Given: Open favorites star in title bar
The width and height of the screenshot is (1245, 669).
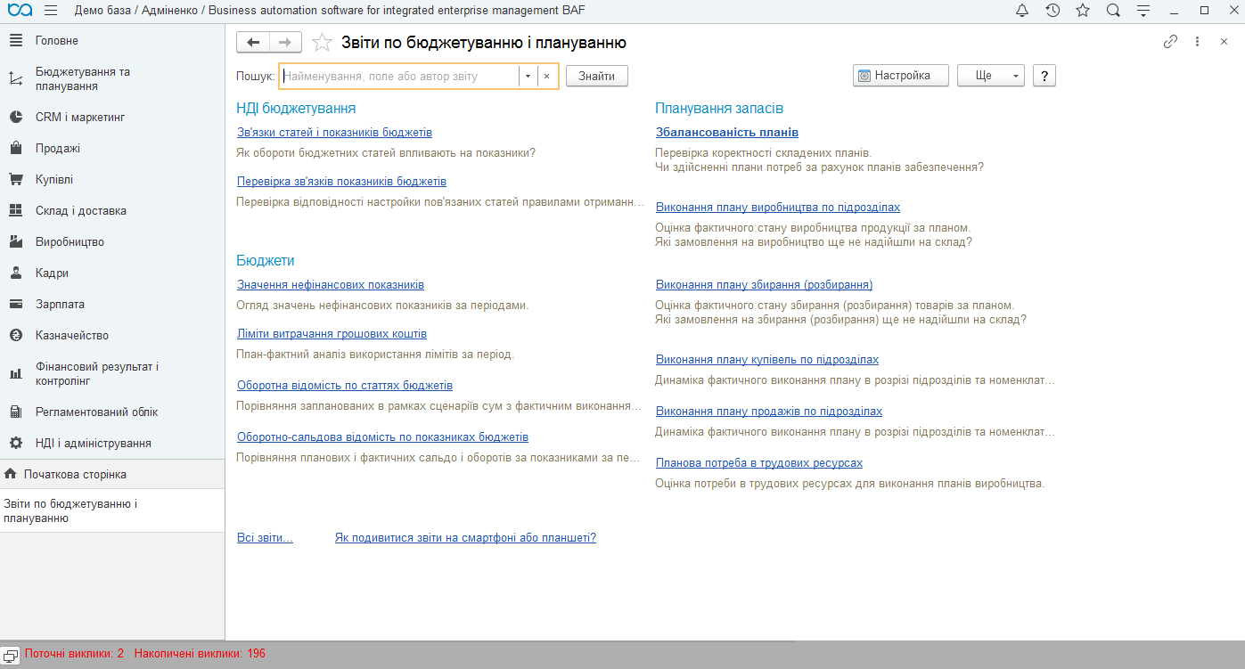Looking at the screenshot, I should click(x=1083, y=11).
